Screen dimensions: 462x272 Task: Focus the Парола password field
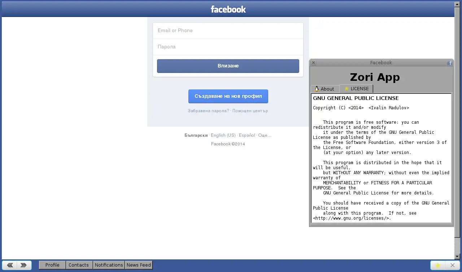[228, 47]
